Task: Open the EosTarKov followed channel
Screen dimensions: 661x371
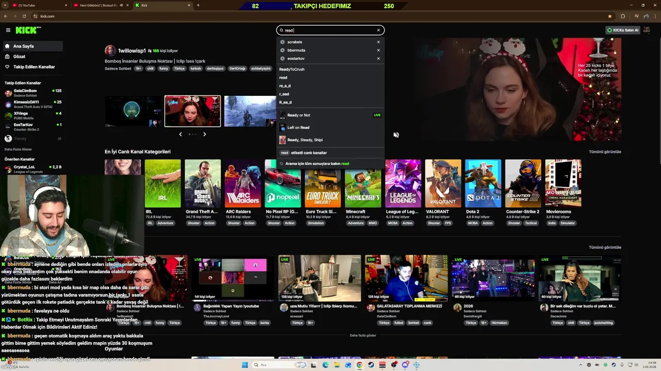Action: pos(33,127)
